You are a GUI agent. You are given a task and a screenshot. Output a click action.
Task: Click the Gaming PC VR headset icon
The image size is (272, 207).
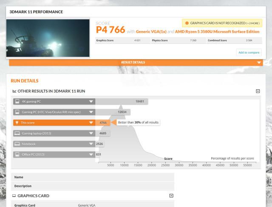pos(17,112)
